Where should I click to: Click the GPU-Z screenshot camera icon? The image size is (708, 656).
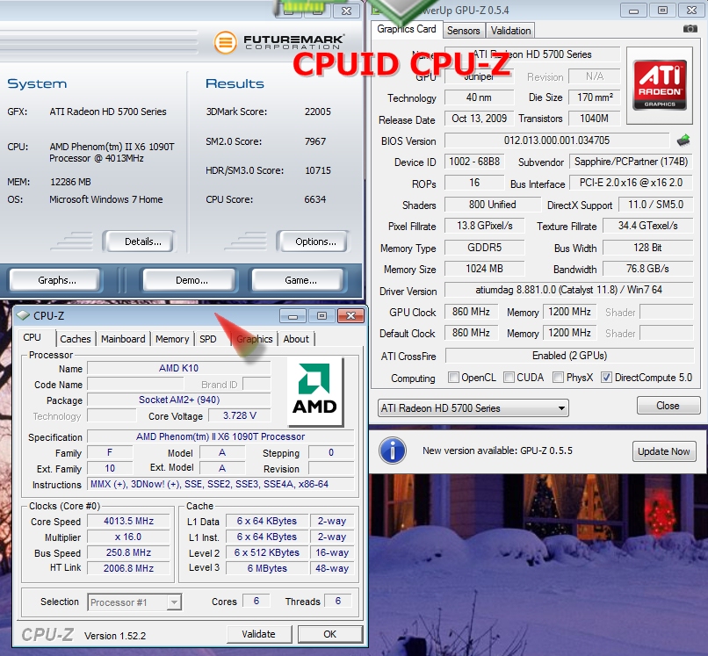click(x=690, y=29)
